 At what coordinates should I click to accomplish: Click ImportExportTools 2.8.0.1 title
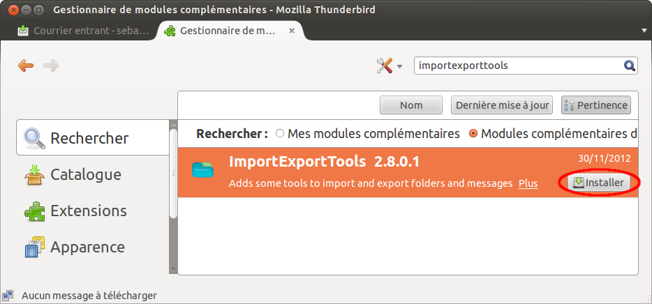click(x=324, y=162)
